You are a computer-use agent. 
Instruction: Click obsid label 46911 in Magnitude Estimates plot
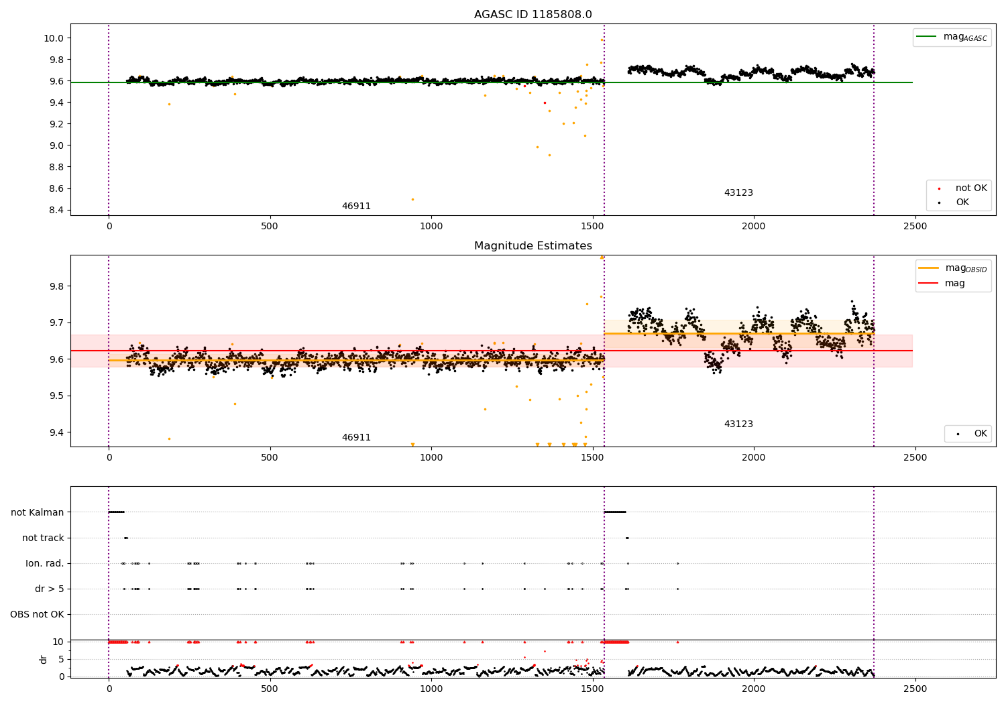point(356,438)
